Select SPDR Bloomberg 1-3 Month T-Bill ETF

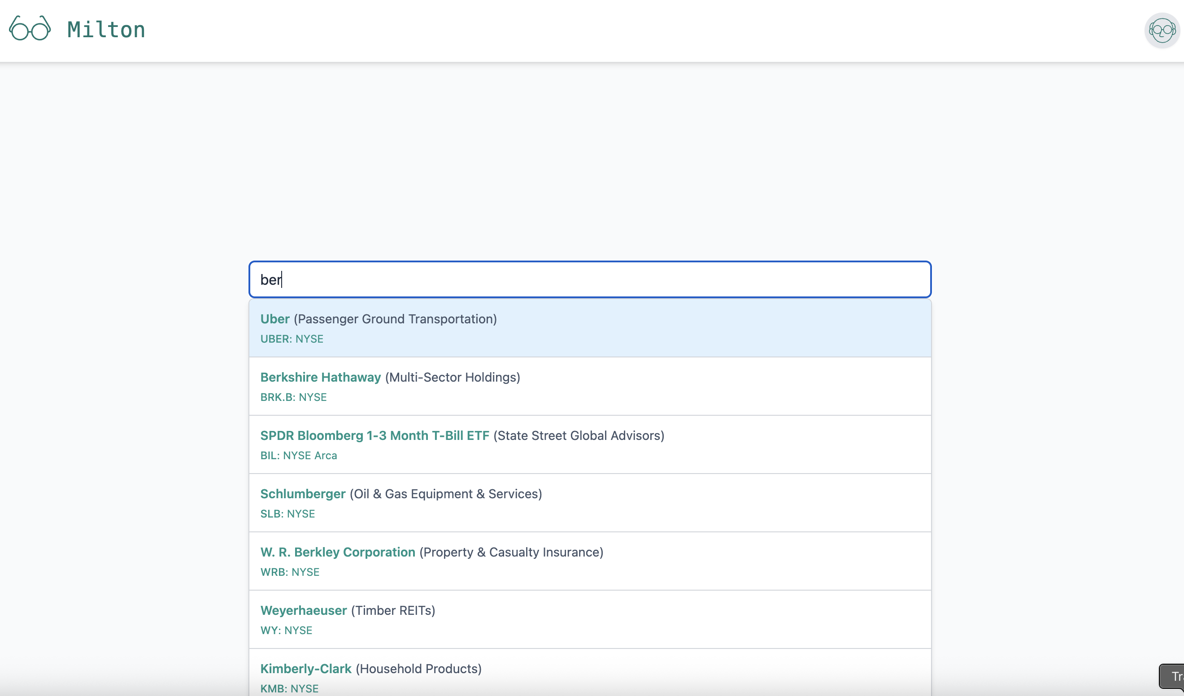[590, 444]
